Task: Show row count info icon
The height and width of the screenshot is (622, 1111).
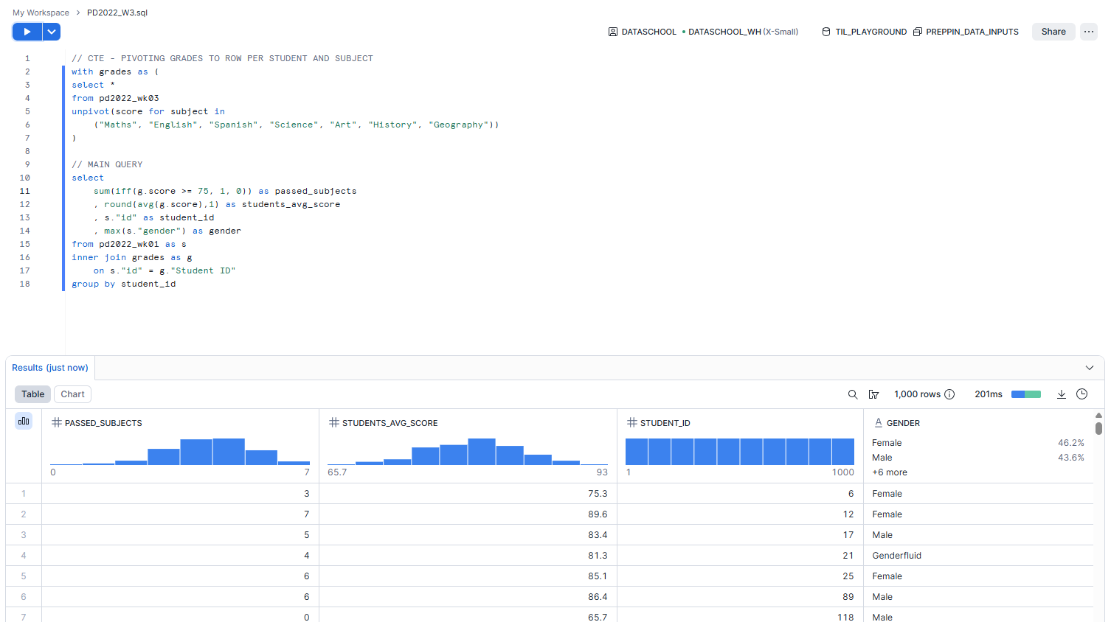Action: coord(949,394)
